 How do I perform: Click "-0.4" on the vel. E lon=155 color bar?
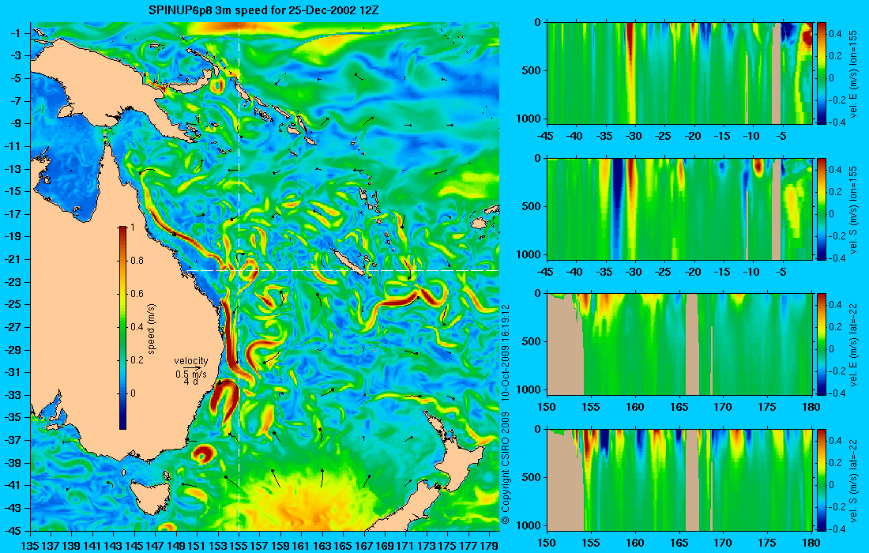pyautogui.click(x=837, y=122)
